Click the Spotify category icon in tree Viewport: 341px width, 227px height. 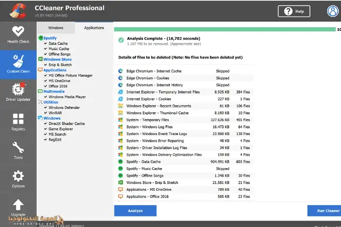click(40, 38)
